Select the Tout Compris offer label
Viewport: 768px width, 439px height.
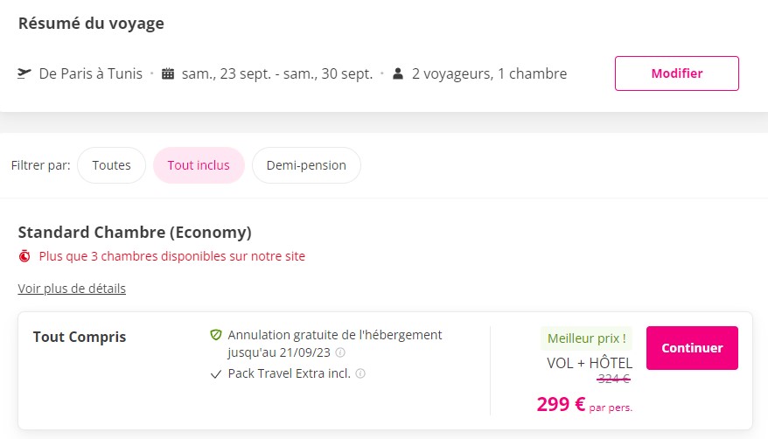click(80, 337)
